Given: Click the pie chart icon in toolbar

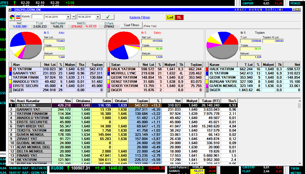Looking at the screenshot, I should (12, 17).
